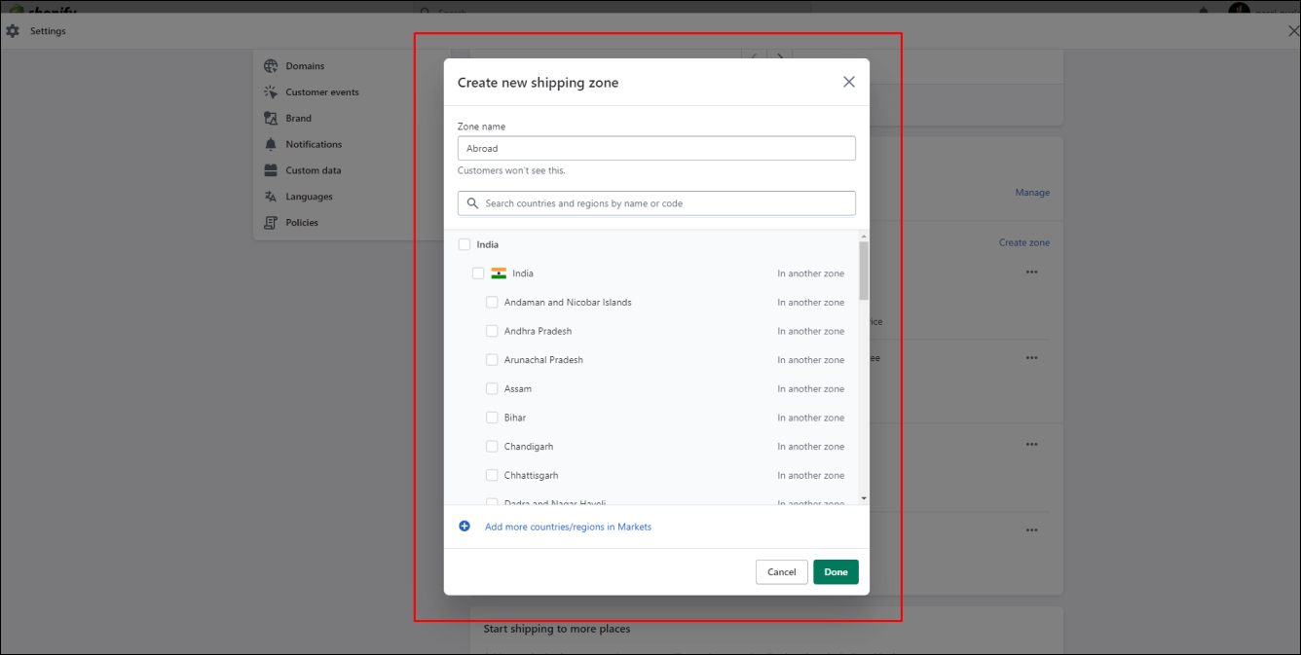Click the Start shipping to more places heading

pyautogui.click(x=557, y=629)
